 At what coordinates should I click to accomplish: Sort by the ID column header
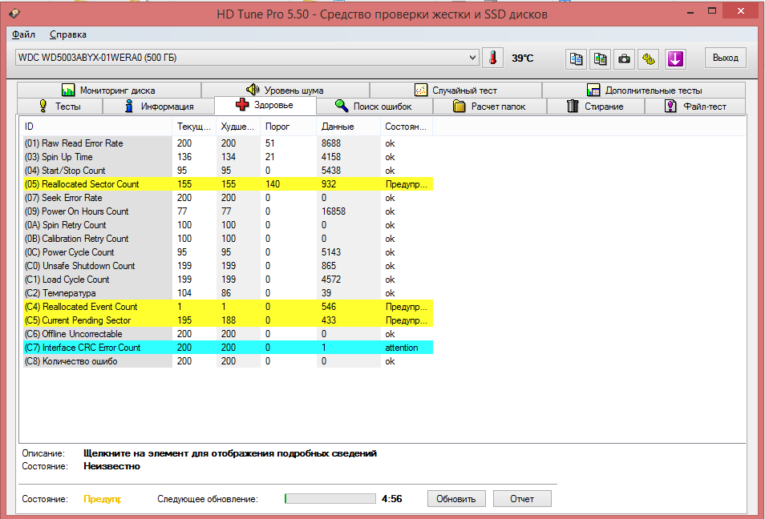point(96,127)
